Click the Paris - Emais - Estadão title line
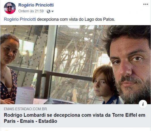This screenshot has width=151, height=131. click(x=31, y=121)
